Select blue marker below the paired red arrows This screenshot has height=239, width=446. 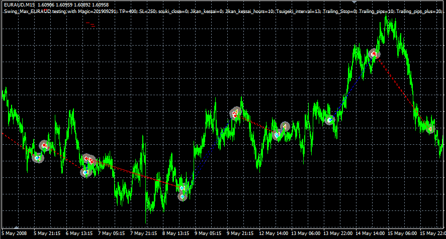click(85, 172)
